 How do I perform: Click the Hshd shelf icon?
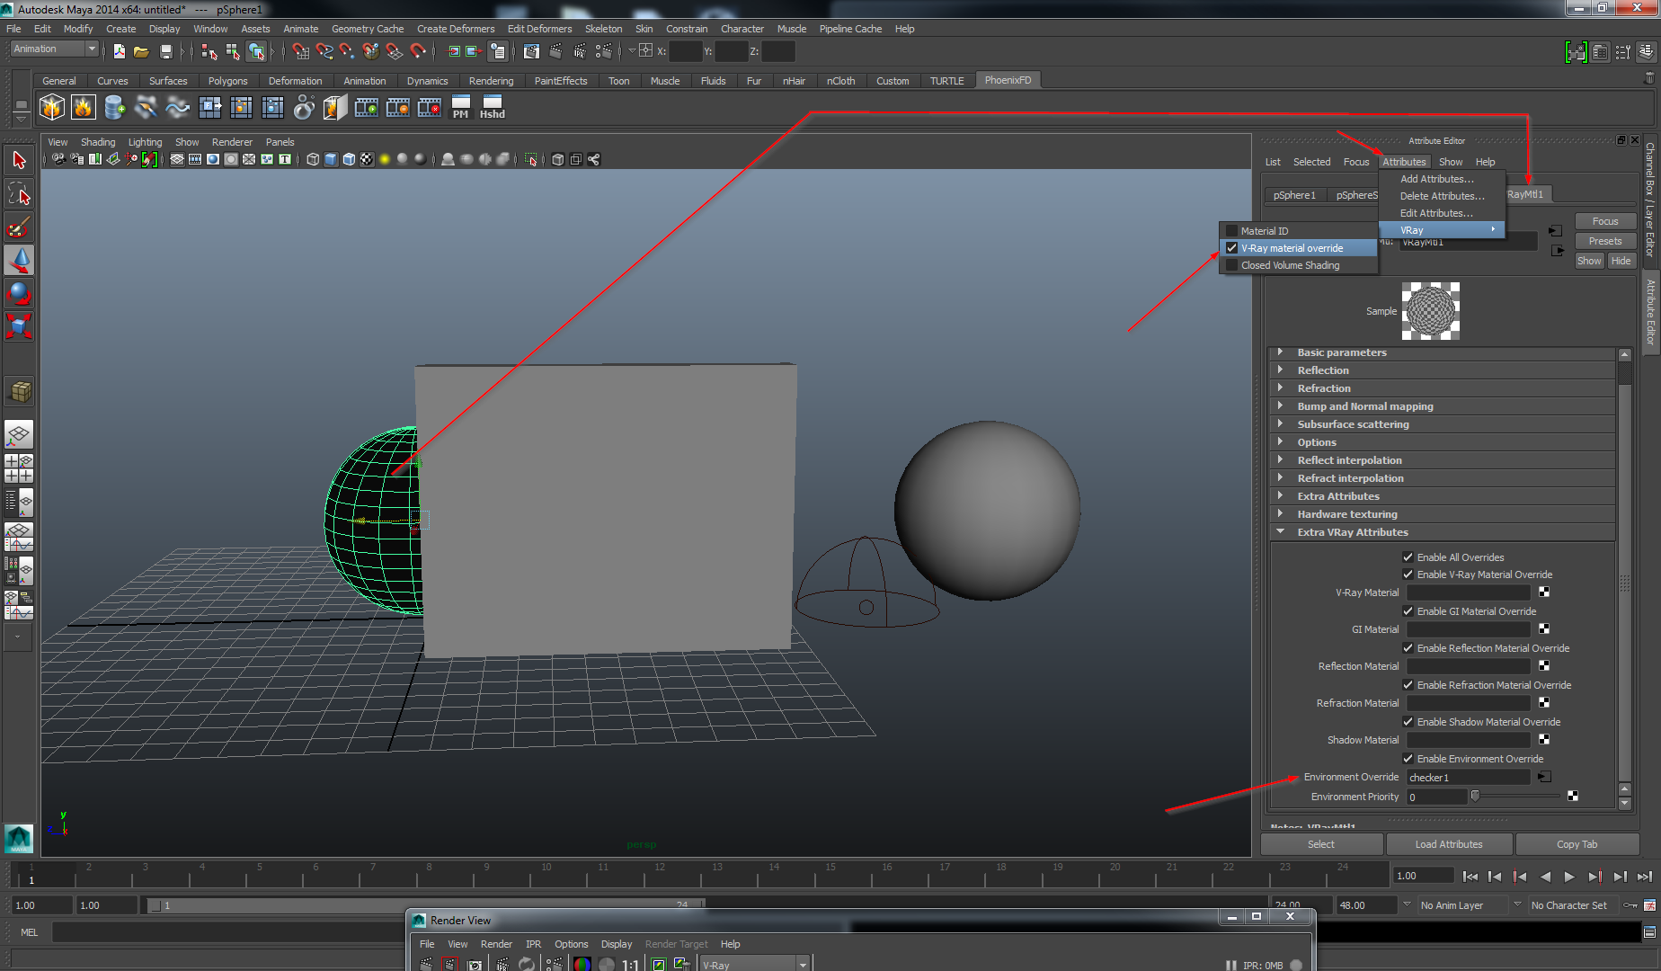point(492,108)
